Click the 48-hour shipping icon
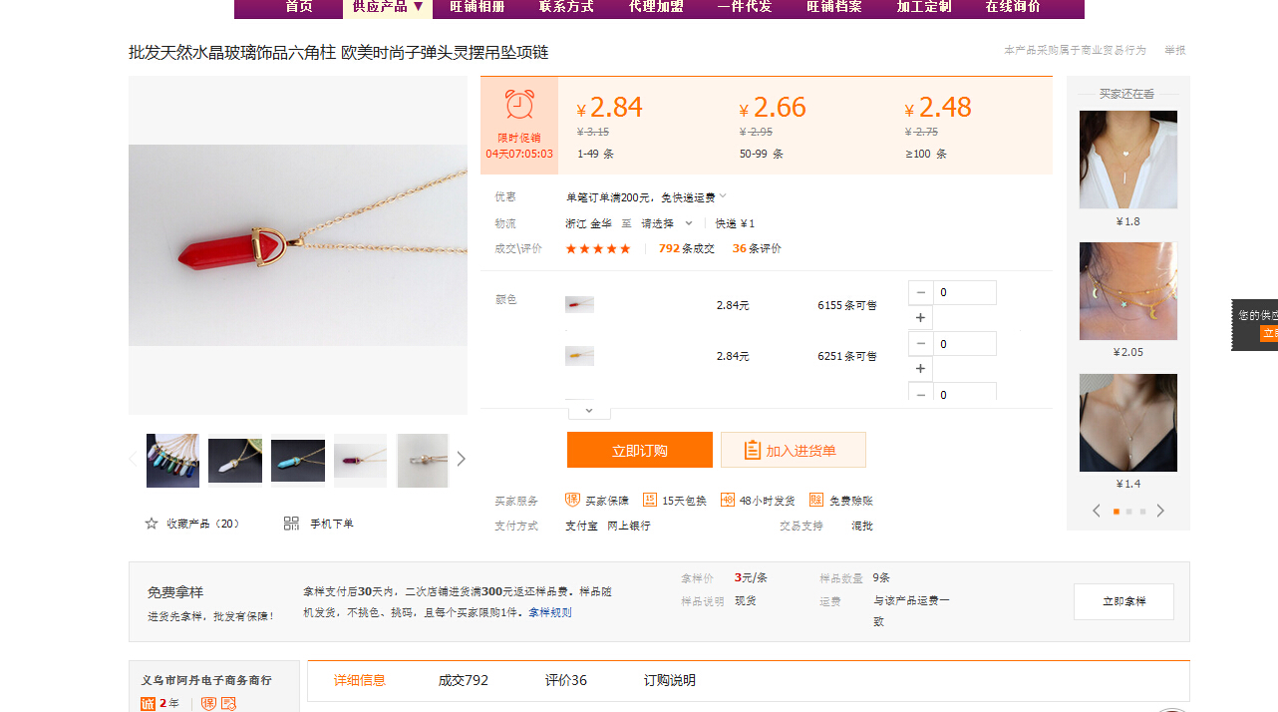Viewport: 1278px width, 712px height. [x=728, y=500]
